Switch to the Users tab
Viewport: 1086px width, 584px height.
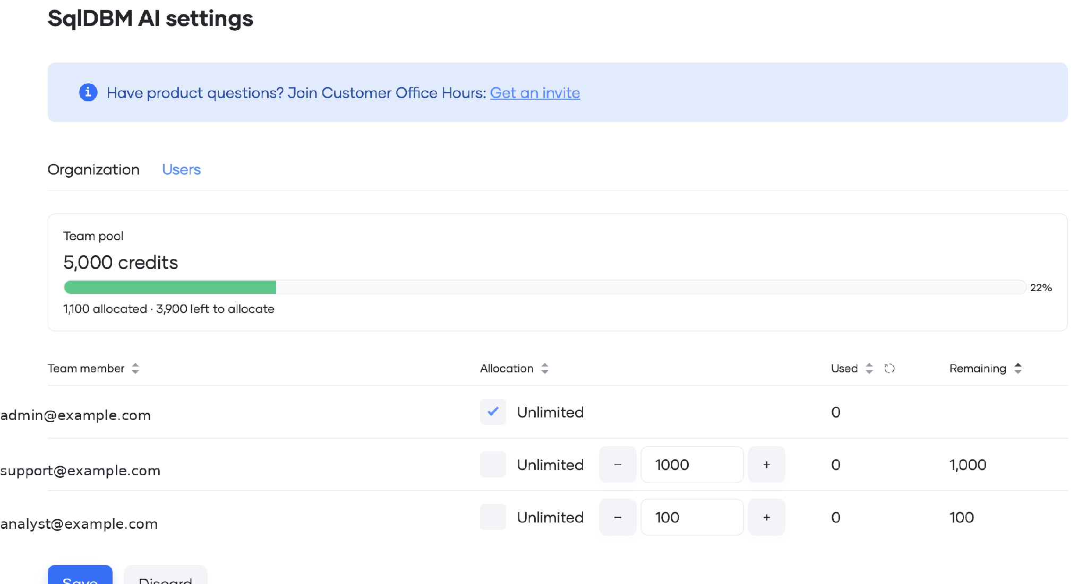181,170
